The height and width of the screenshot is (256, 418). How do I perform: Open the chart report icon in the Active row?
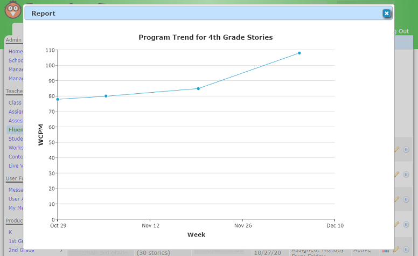pyautogui.click(x=386, y=250)
